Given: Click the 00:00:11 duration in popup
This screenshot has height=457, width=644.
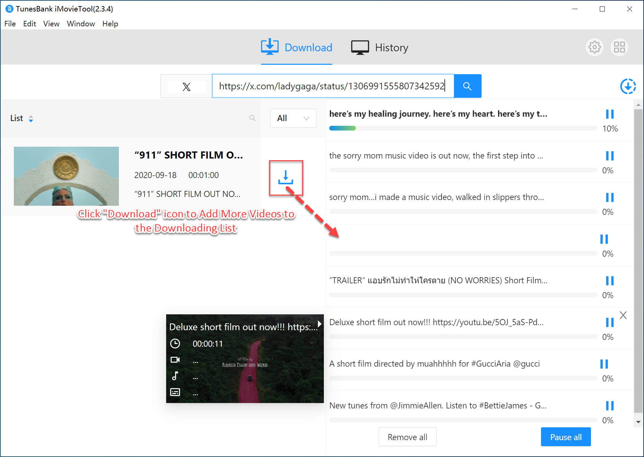Looking at the screenshot, I should tap(208, 344).
